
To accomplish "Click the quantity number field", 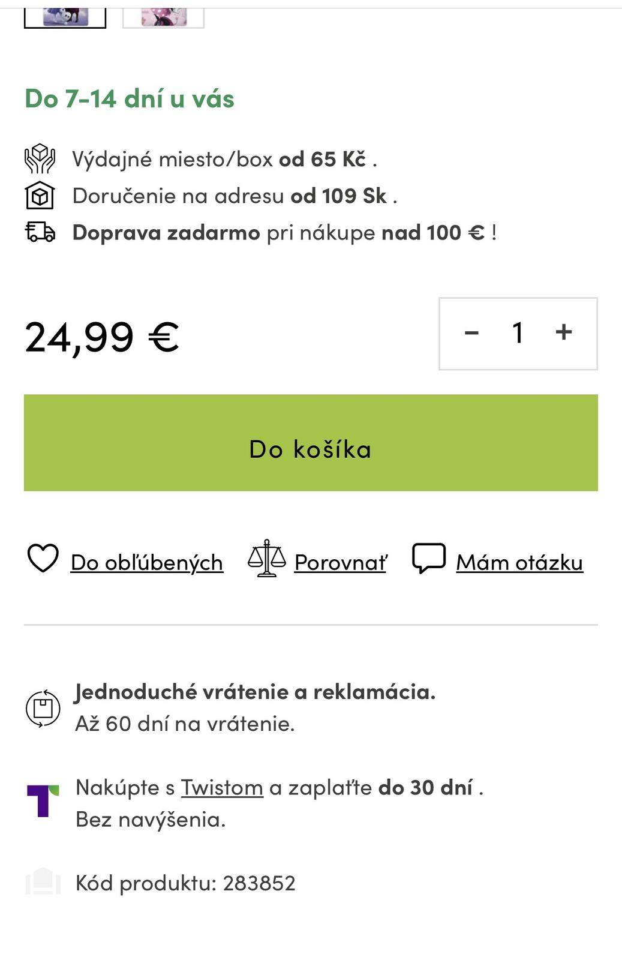I will tap(518, 333).
